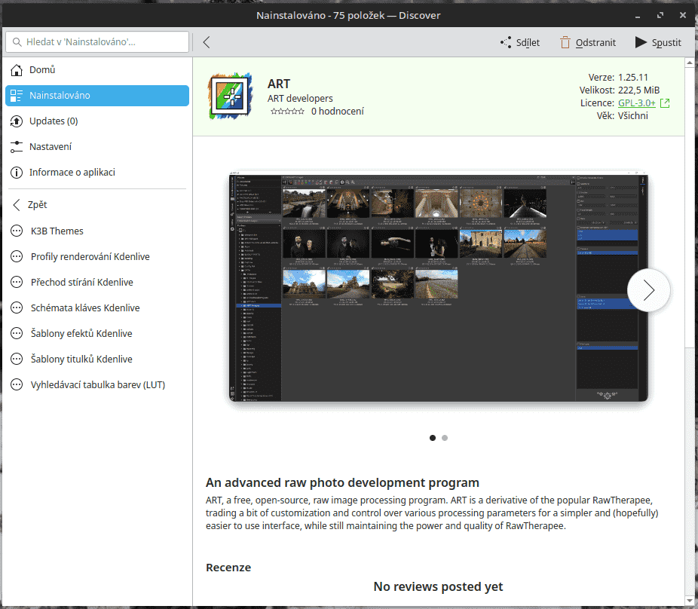Viewport: 698px width, 609px height.
Task: Maximize the Discover window
Action: click(x=660, y=16)
